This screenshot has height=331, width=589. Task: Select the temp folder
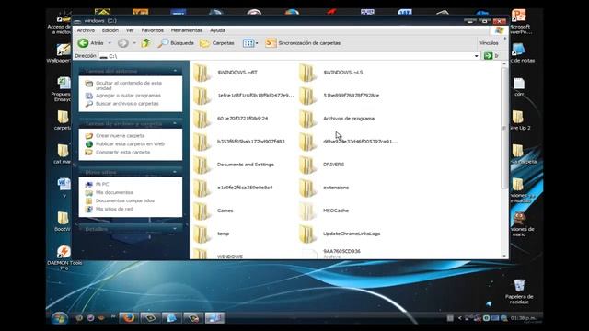click(212, 234)
